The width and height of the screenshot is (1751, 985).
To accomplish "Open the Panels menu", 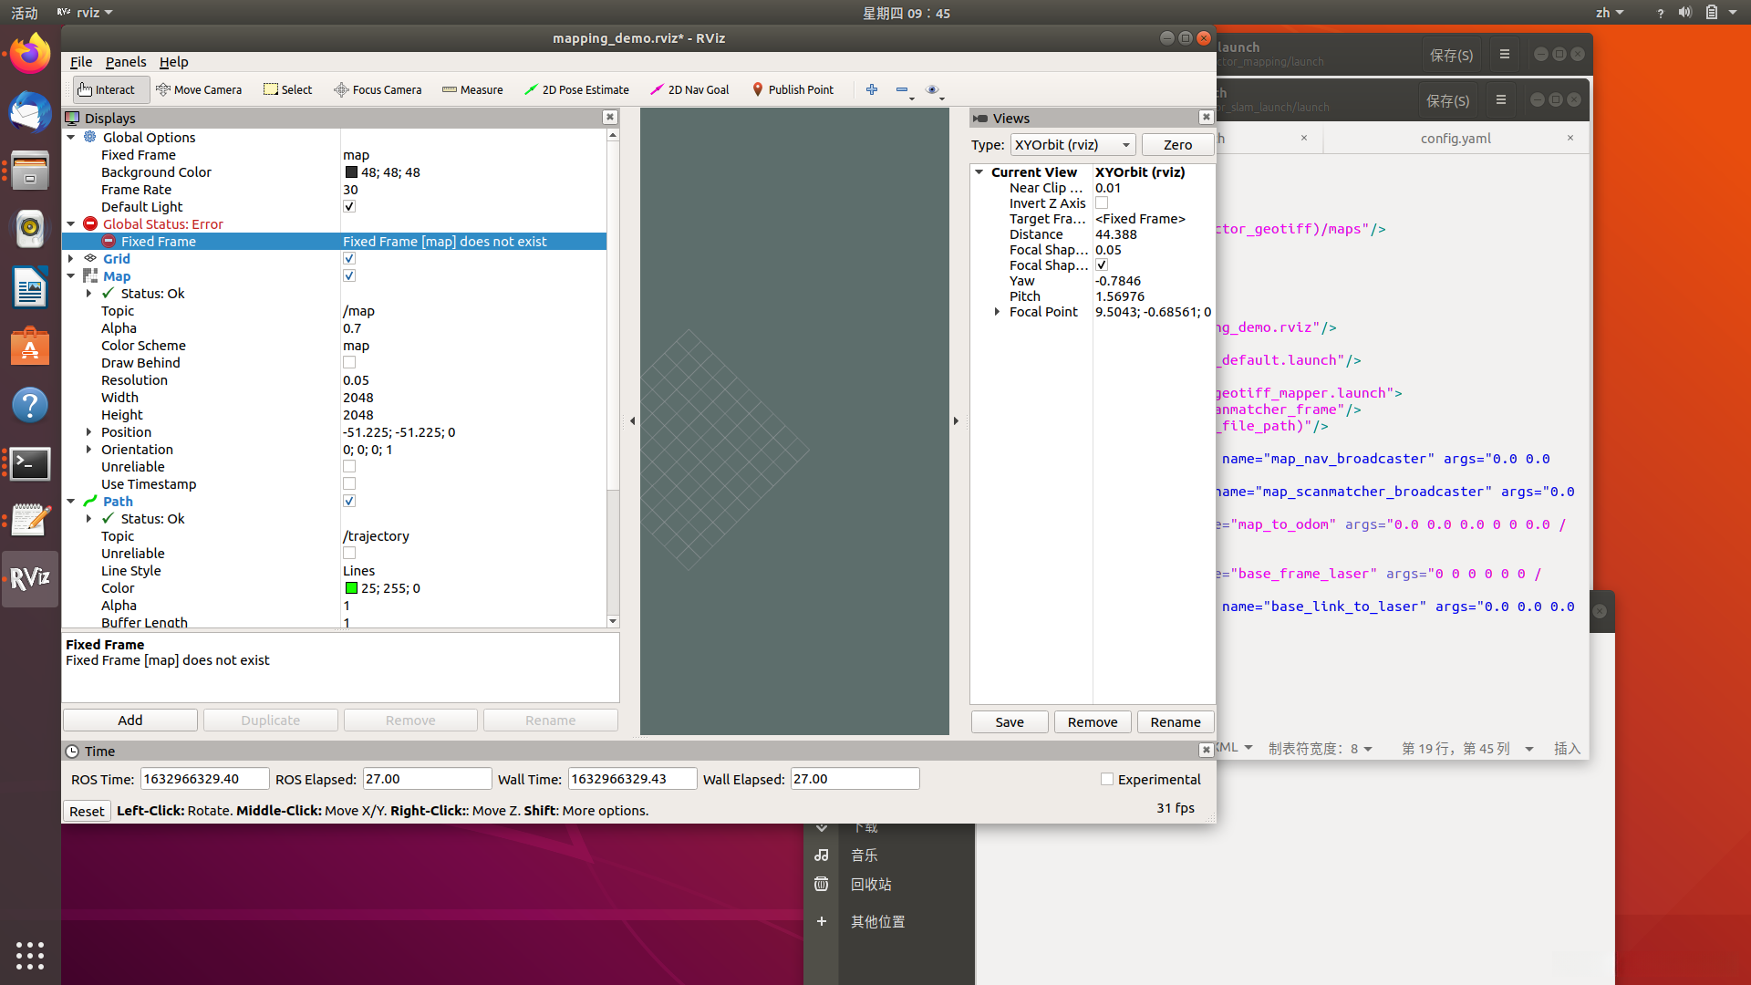I will (126, 62).
